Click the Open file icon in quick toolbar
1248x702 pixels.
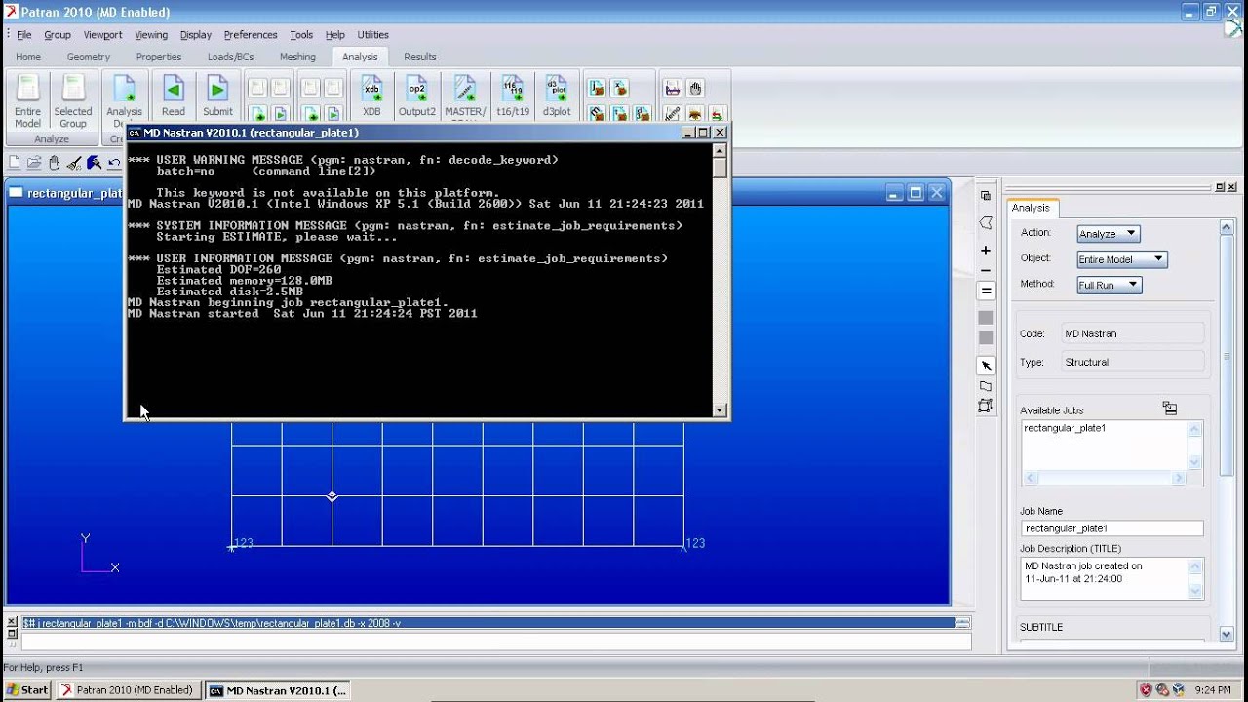coord(34,163)
